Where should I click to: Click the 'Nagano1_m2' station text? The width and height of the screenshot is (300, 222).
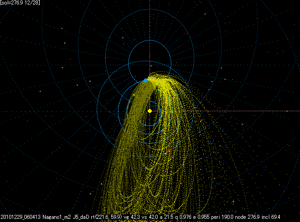click(56, 217)
